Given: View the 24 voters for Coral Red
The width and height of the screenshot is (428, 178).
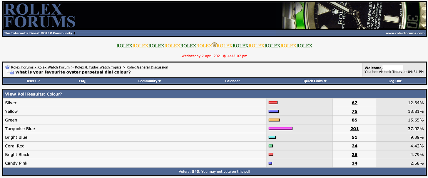Looking at the screenshot, I should 355,146.
